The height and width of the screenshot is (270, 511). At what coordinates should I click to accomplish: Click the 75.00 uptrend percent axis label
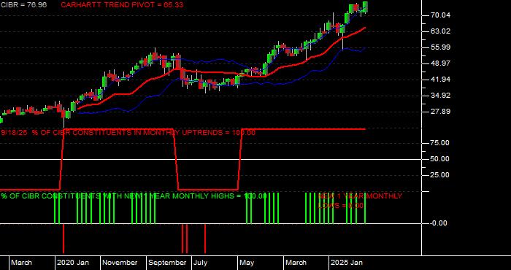point(440,142)
